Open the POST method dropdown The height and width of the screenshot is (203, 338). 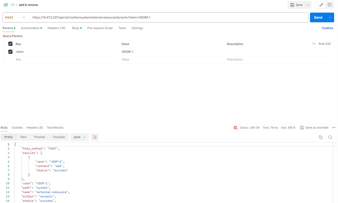15,18
